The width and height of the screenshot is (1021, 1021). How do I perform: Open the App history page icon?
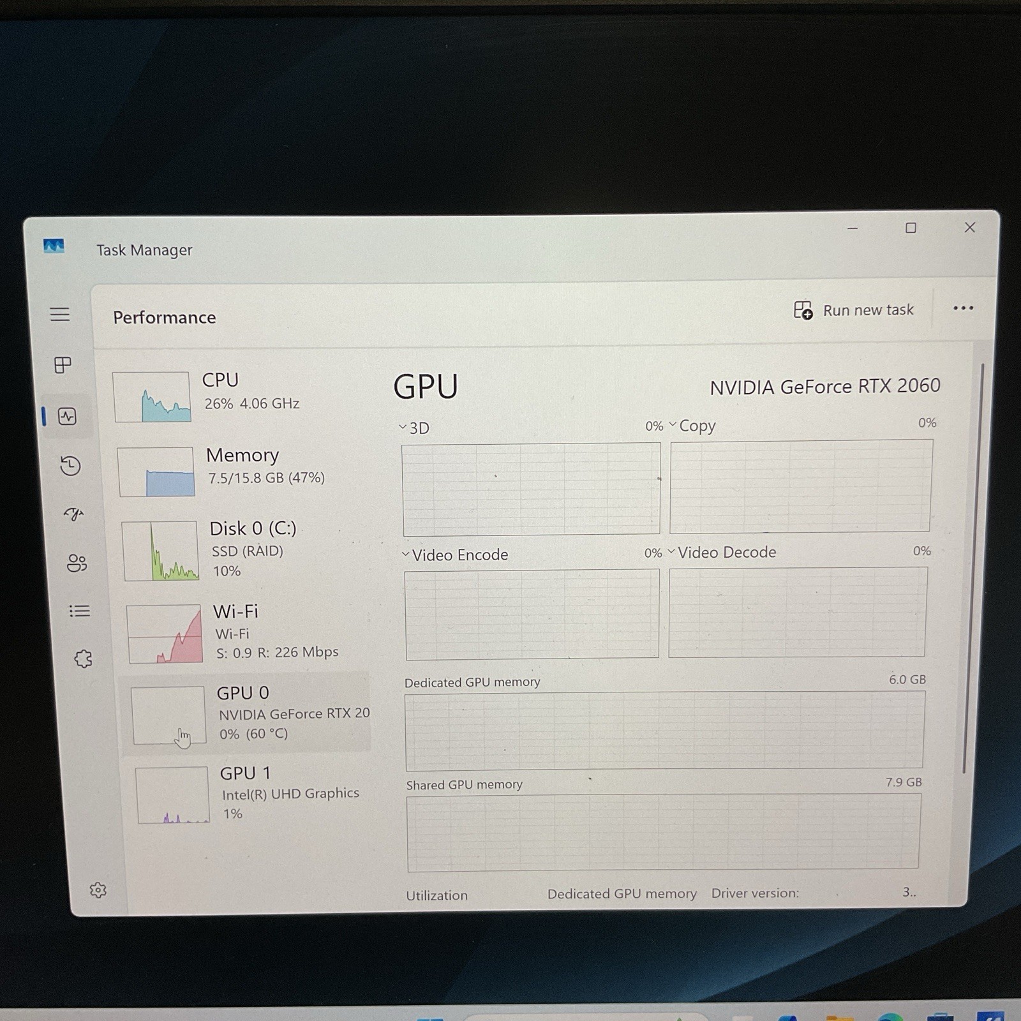(70, 465)
